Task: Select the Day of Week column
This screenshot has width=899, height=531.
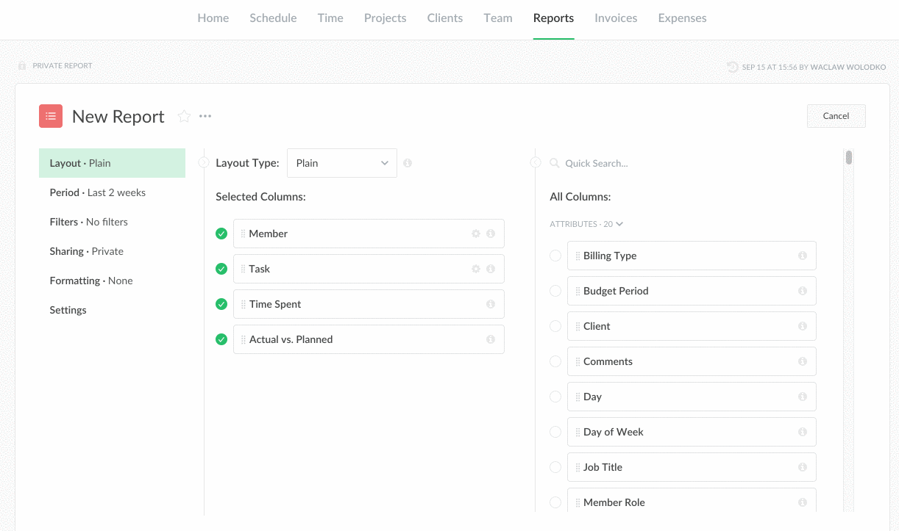Action: [555, 432]
